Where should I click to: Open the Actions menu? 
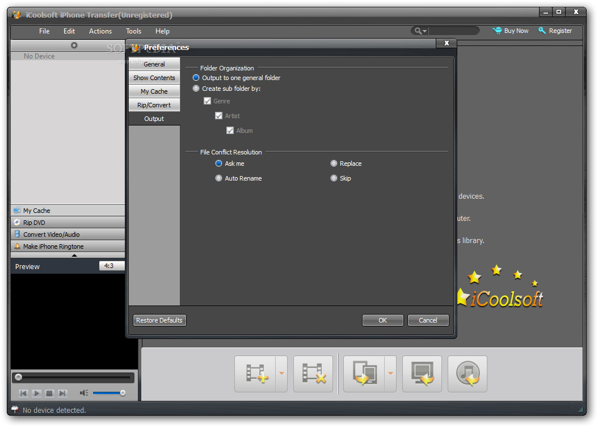(x=100, y=31)
